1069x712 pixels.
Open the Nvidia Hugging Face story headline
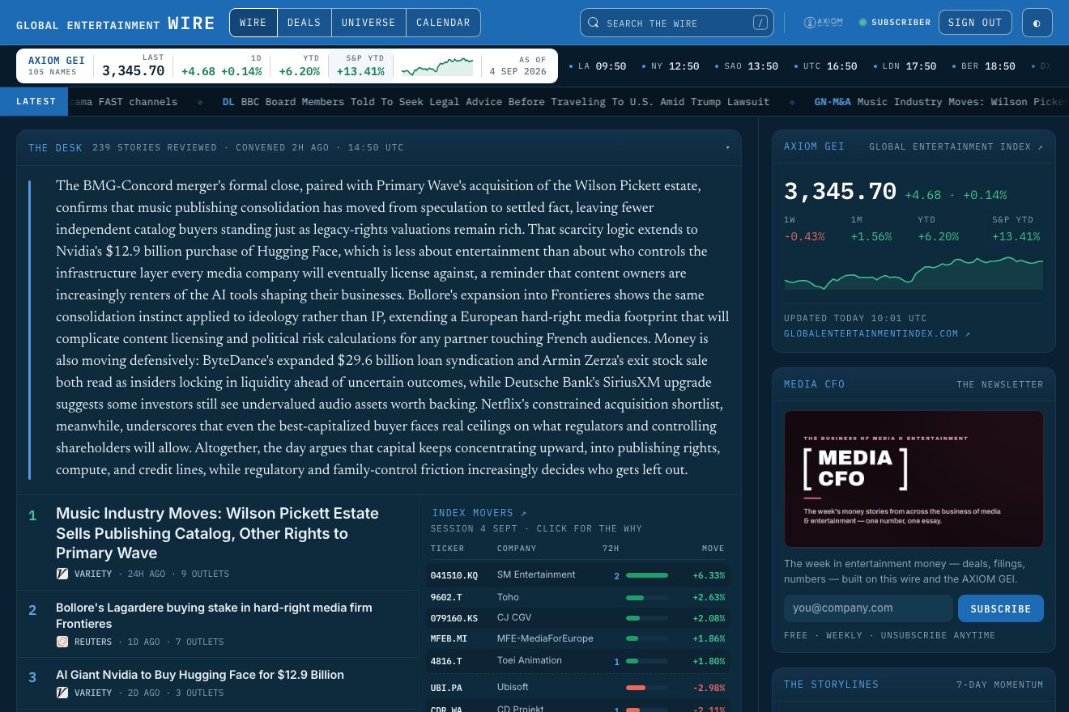200,675
